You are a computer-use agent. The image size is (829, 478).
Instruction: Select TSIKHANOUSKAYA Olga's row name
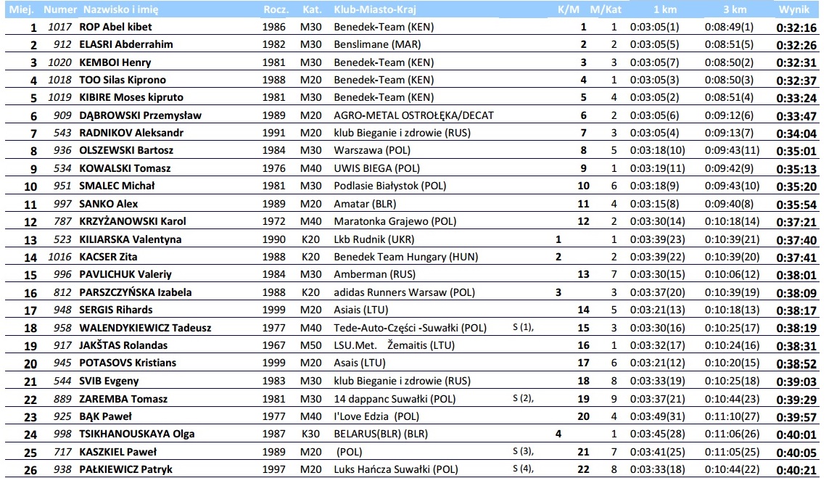coord(137,434)
